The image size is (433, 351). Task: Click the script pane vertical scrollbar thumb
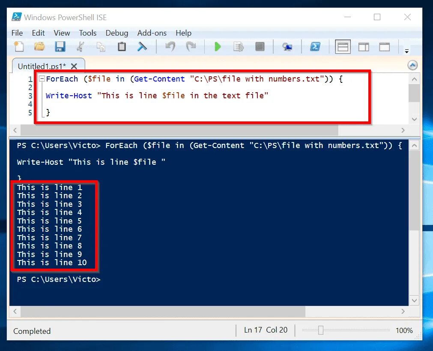pyautogui.click(x=414, y=93)
